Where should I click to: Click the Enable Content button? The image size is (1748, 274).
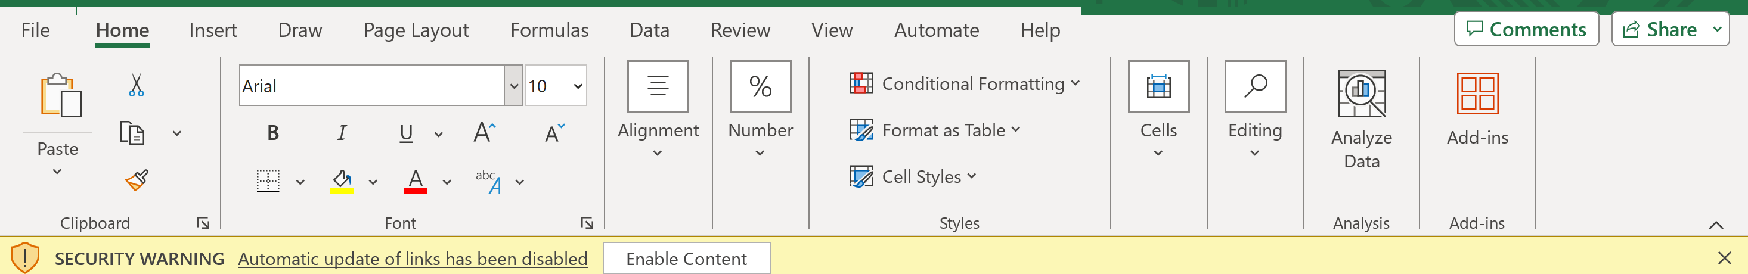[686, 259]
